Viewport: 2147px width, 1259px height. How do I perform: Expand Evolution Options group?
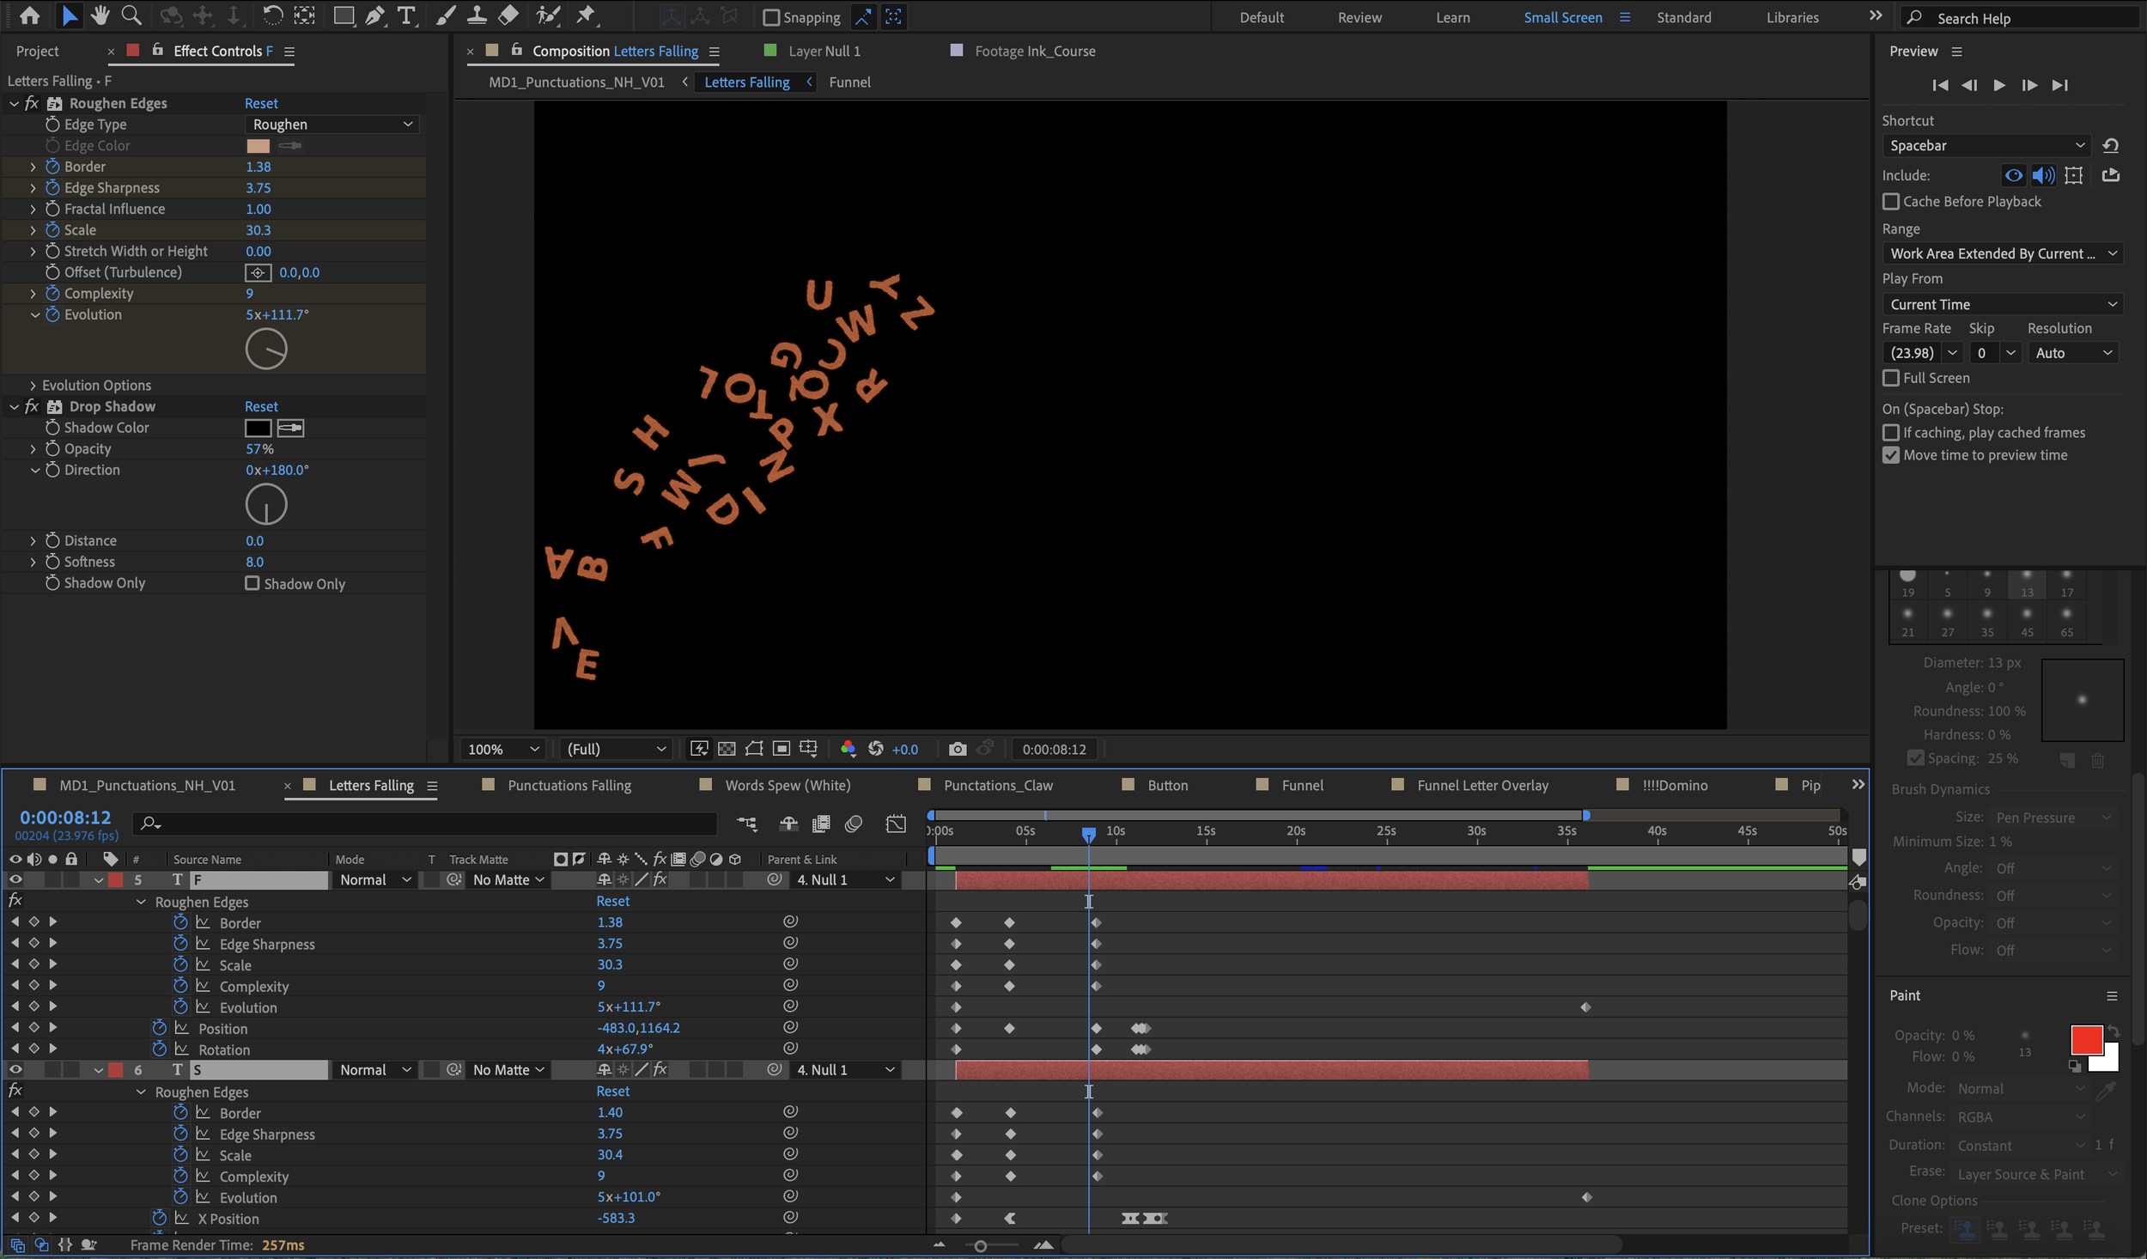click(x=33, y=386)
